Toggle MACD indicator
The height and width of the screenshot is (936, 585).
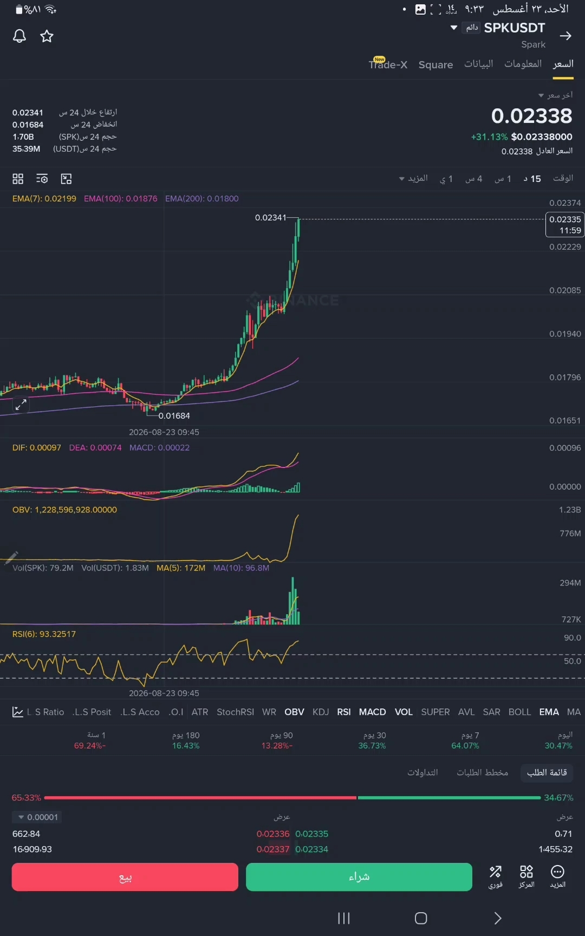tap(372, 712)
